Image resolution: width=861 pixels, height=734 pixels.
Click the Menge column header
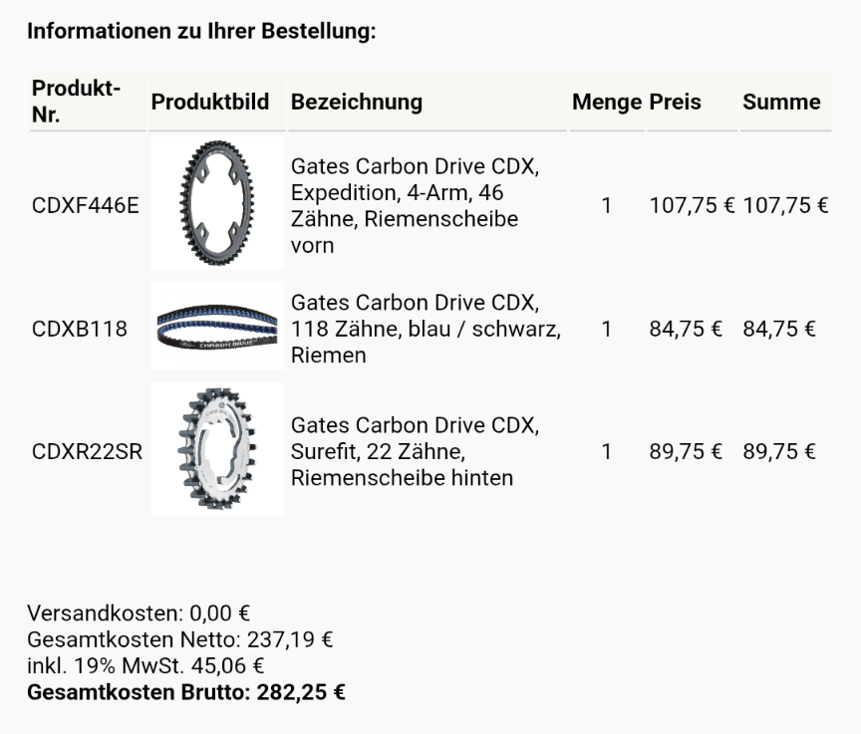tap(607, 102)
